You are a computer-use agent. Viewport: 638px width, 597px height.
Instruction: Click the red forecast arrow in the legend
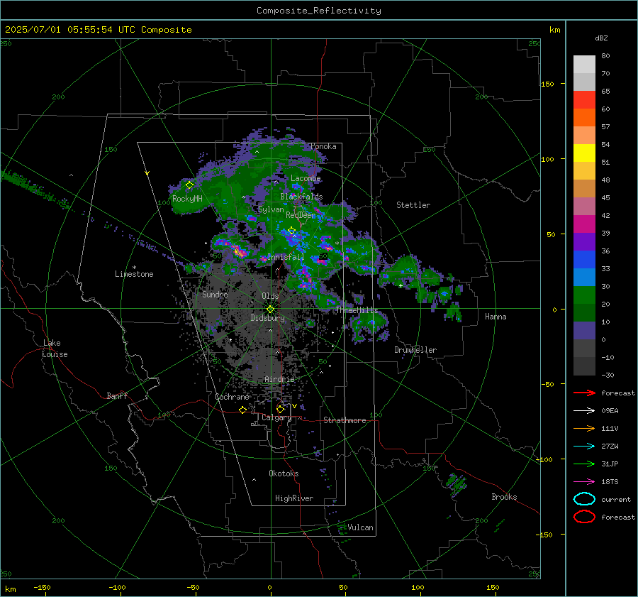pyautogui.click(x=584, y=393)
